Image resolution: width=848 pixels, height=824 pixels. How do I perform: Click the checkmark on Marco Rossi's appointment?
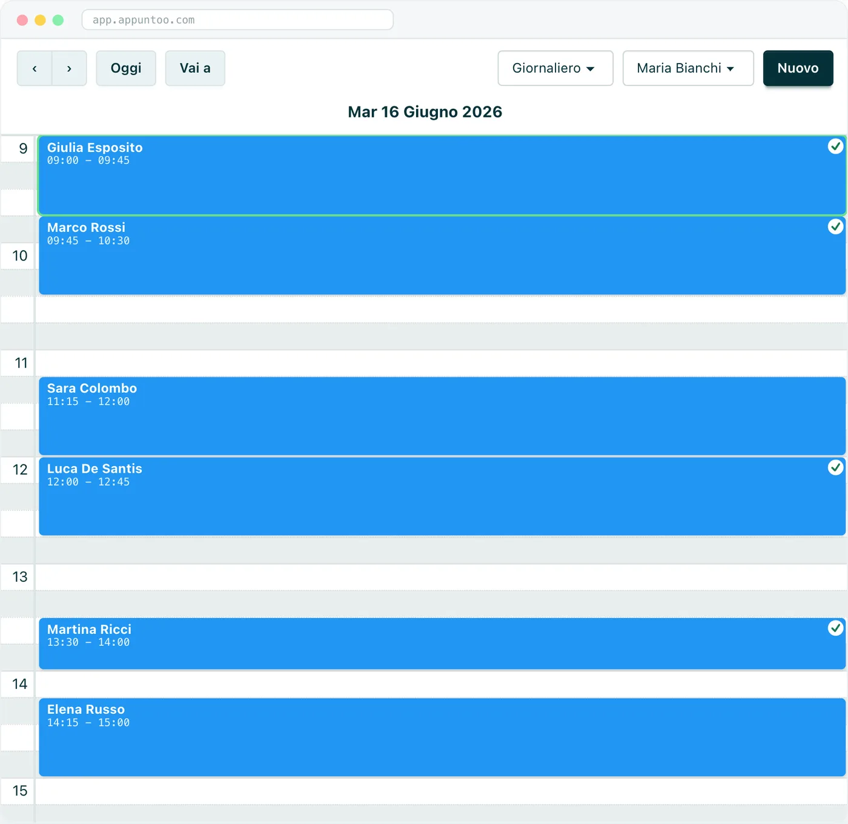[x=835, y=226]
